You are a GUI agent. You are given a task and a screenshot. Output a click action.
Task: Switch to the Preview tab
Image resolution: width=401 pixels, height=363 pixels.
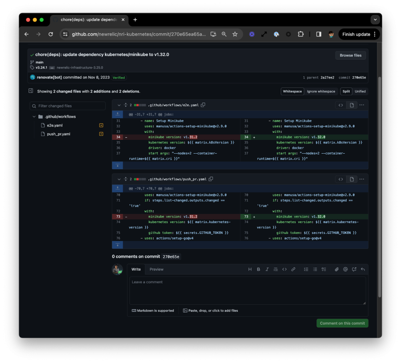156,269
